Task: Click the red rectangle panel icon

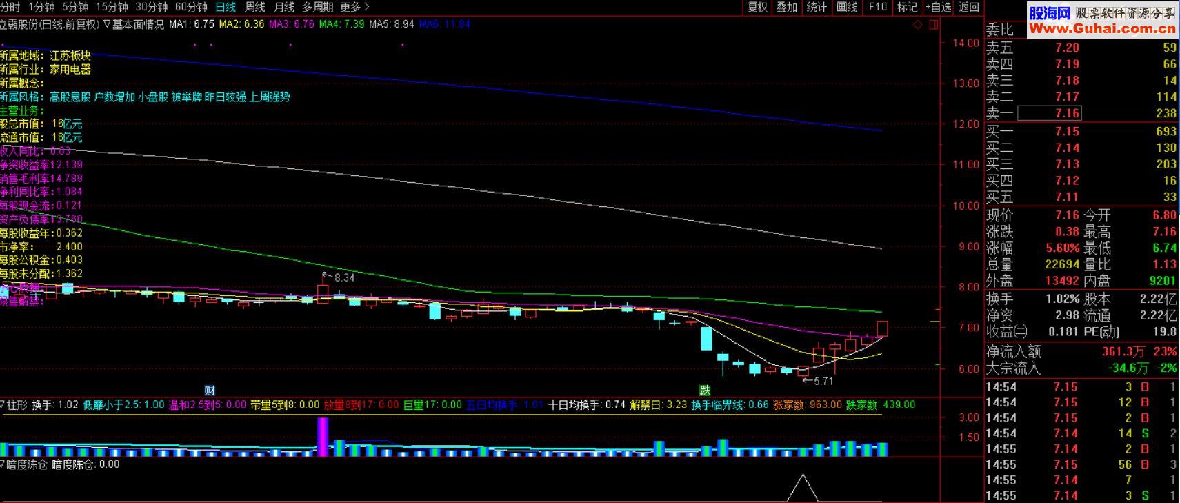Action: click(x=934, y=25)
